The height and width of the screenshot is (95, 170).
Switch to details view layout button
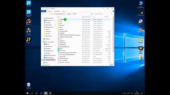coord(111,65)
